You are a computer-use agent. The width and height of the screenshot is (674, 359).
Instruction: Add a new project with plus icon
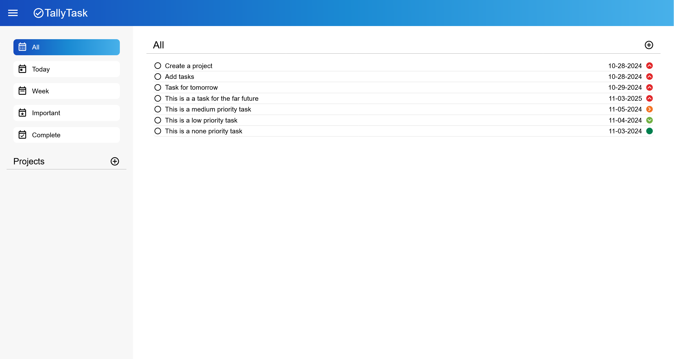coord(115,161)
